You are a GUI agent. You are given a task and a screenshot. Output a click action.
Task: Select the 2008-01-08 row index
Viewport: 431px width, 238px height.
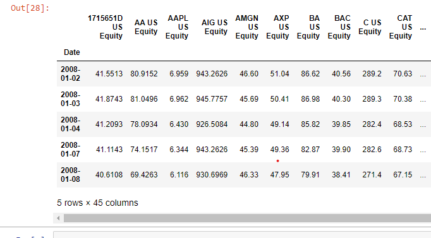(x=70, y=175)
